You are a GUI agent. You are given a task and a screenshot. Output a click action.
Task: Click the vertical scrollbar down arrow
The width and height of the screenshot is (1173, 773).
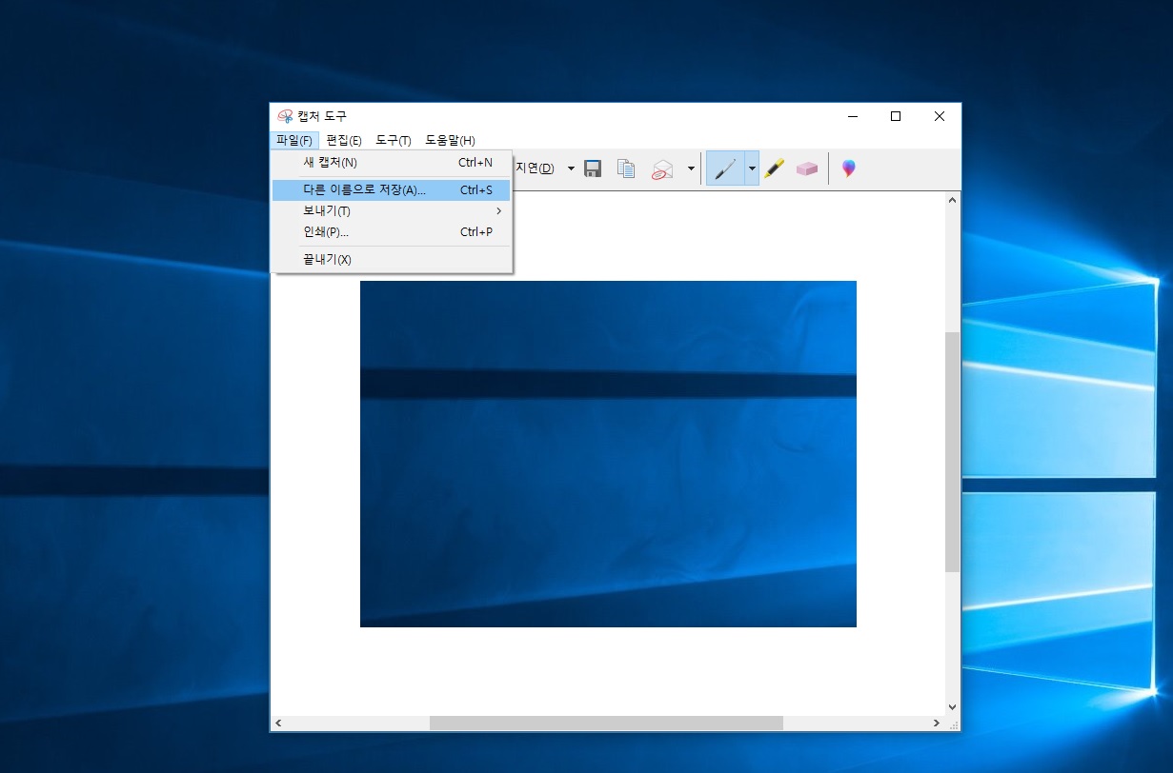(x=952, y=707)
